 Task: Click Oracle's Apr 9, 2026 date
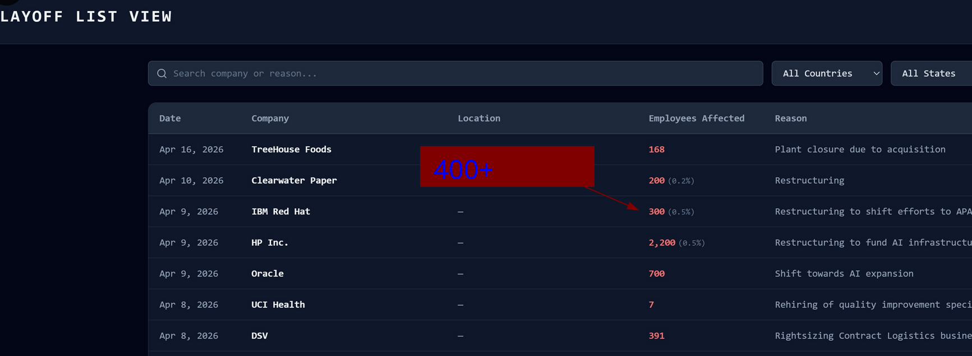click(x=188, y=274)
